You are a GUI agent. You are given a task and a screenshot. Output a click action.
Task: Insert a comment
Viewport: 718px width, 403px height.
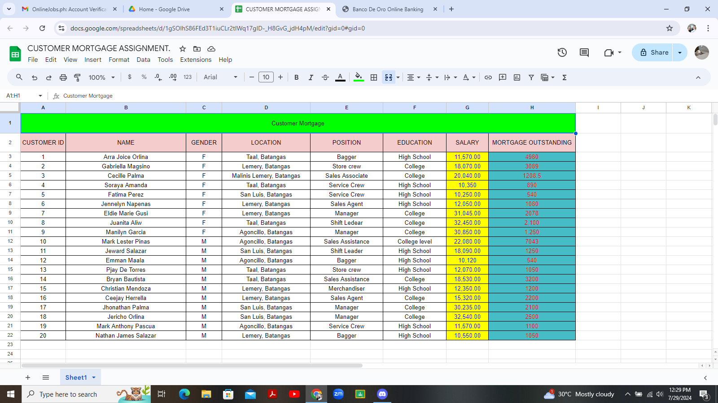coord(503,77)
